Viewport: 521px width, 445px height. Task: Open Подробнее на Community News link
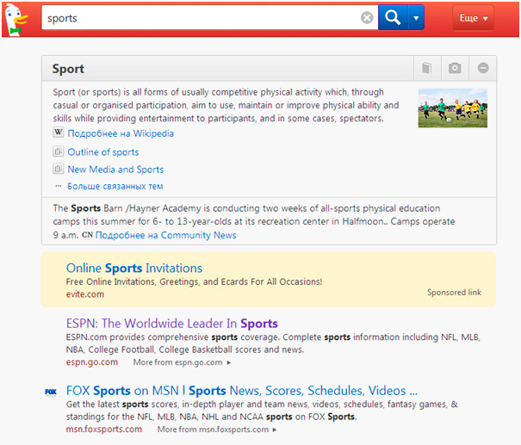(166, 235)
